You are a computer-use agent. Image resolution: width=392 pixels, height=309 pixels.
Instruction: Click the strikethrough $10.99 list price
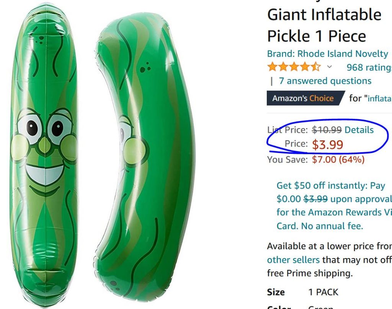pyautogui.click(x=327, y=130)
